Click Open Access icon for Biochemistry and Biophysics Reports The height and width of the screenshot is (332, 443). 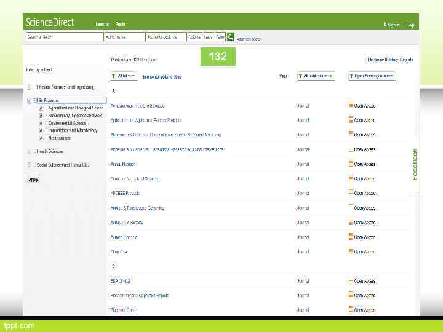351,296
